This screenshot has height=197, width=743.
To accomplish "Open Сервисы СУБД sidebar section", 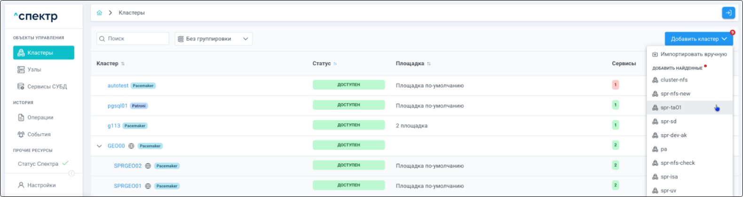I will 47,87.
